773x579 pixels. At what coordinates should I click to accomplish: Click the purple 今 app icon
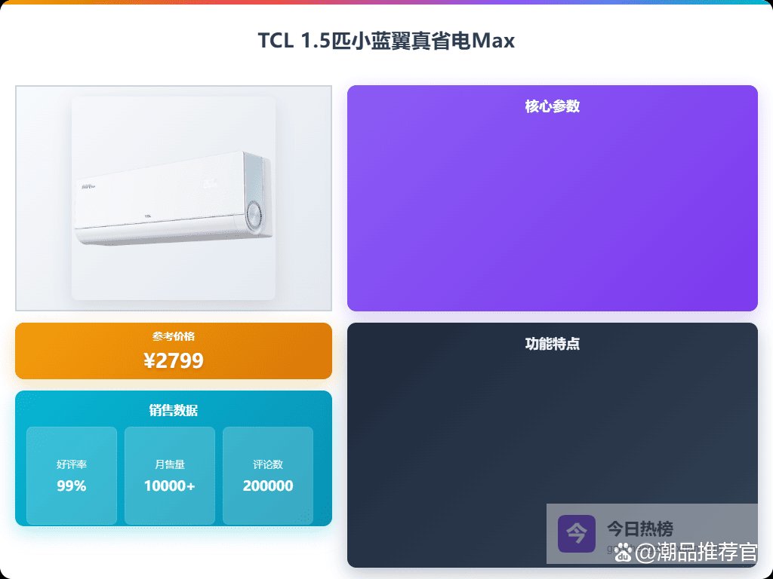(x=576, y=534)
